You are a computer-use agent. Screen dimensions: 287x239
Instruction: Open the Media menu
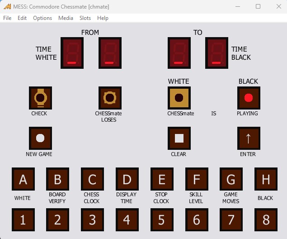click(66, 18)
